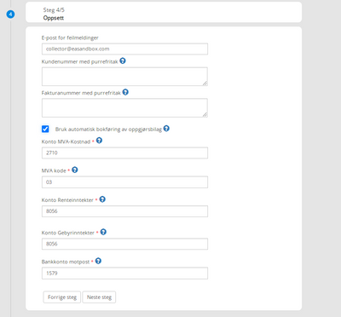Show help for Konto Renteinntekter

coord(102,199)
